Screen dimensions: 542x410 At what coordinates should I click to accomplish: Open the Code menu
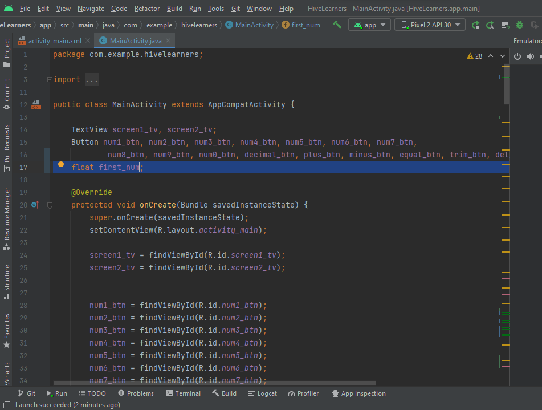click(119, 9)
